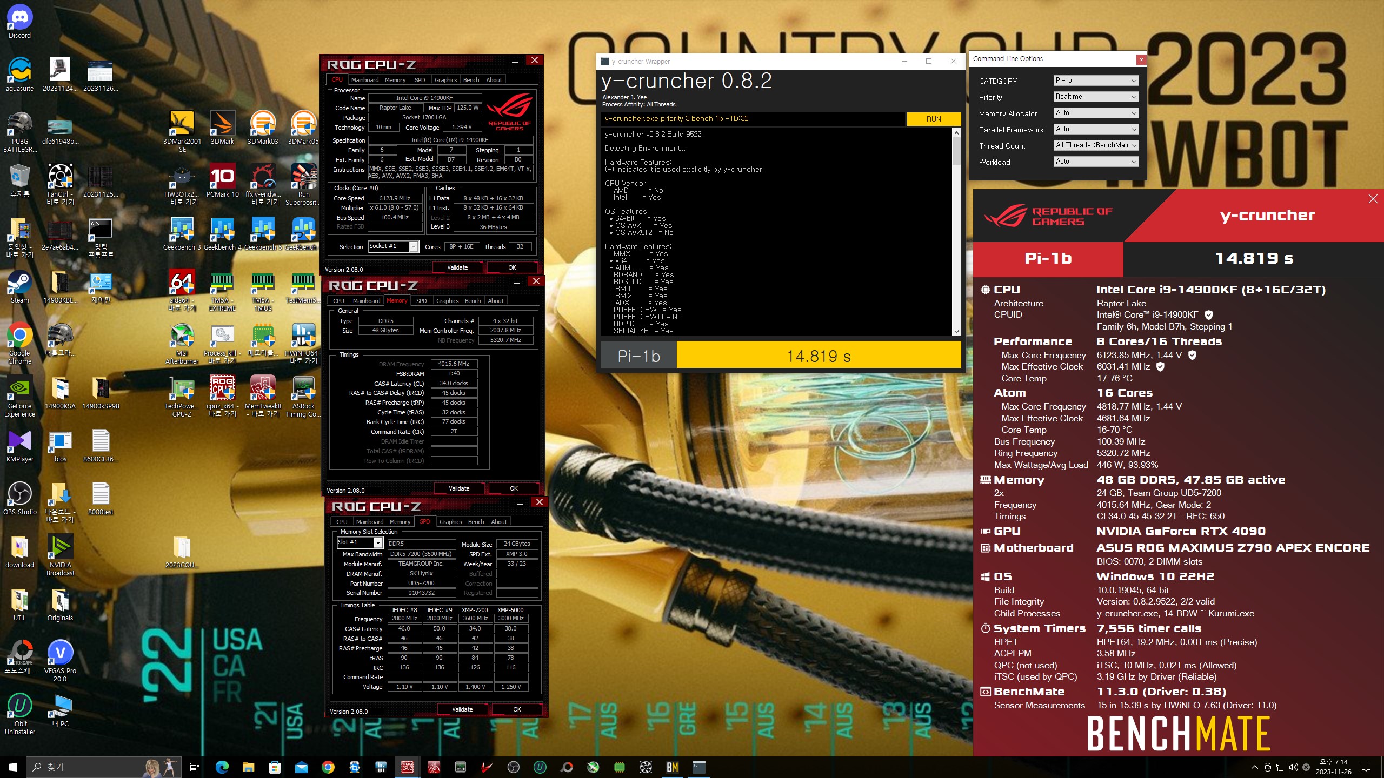
Task: Open the 3DMark2001 SE desktop icon
Action: 182,131
